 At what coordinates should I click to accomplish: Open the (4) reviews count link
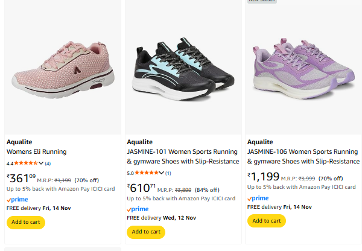[x=48, y=164]
